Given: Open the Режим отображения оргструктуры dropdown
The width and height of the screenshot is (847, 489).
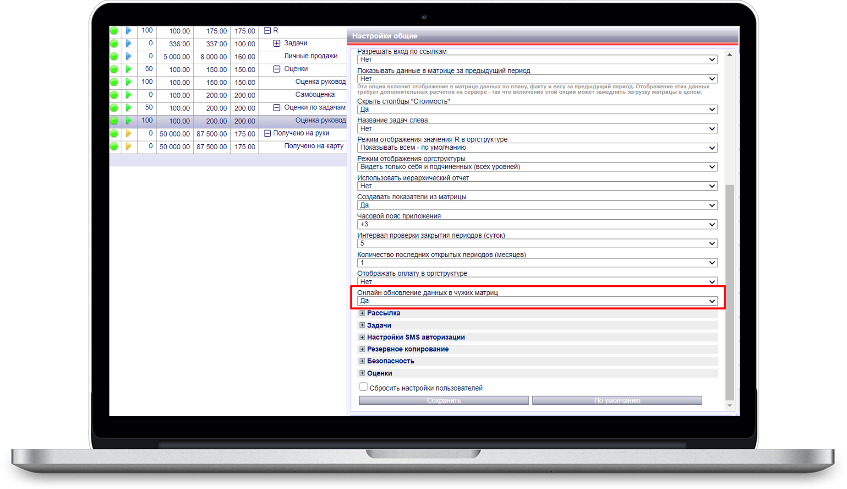Looking at the screenshot, I should (x=536, y=167).
